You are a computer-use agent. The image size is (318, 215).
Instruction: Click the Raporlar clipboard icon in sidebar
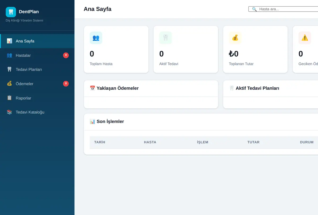click(10, 98)
